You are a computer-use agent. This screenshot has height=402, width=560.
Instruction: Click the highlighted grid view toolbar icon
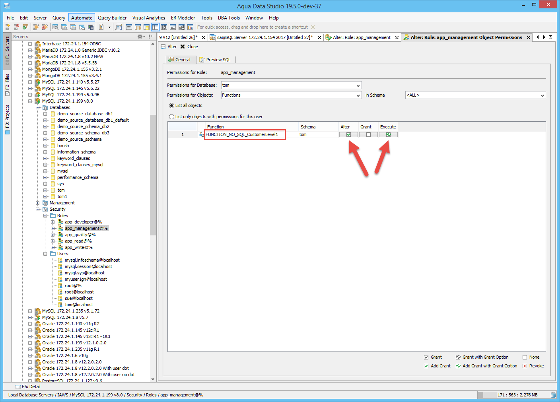[155, 27]
